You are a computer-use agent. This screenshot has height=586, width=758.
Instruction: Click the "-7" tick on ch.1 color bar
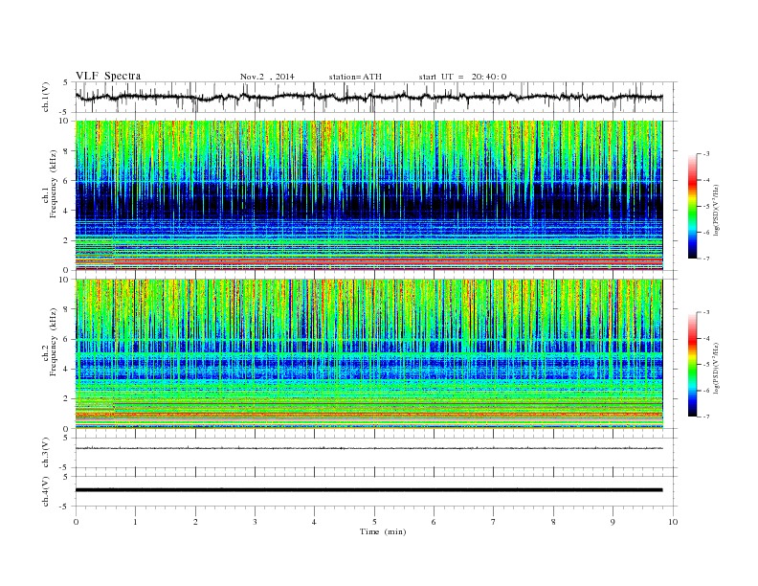pyautogui.click(x=706, y=259)
